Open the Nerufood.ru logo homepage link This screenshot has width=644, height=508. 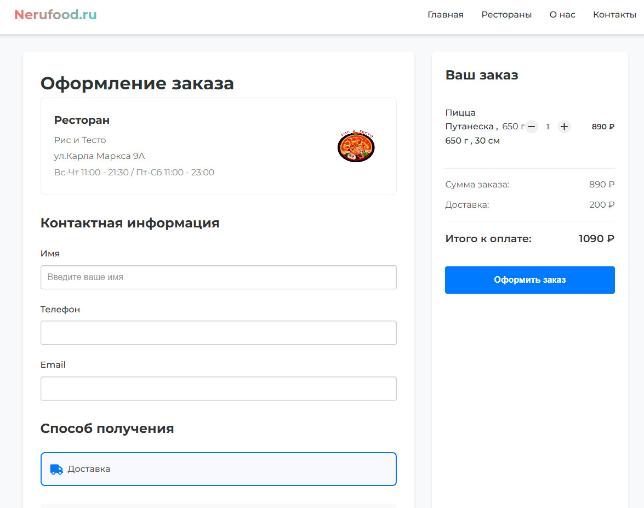(x=55, y=15)
